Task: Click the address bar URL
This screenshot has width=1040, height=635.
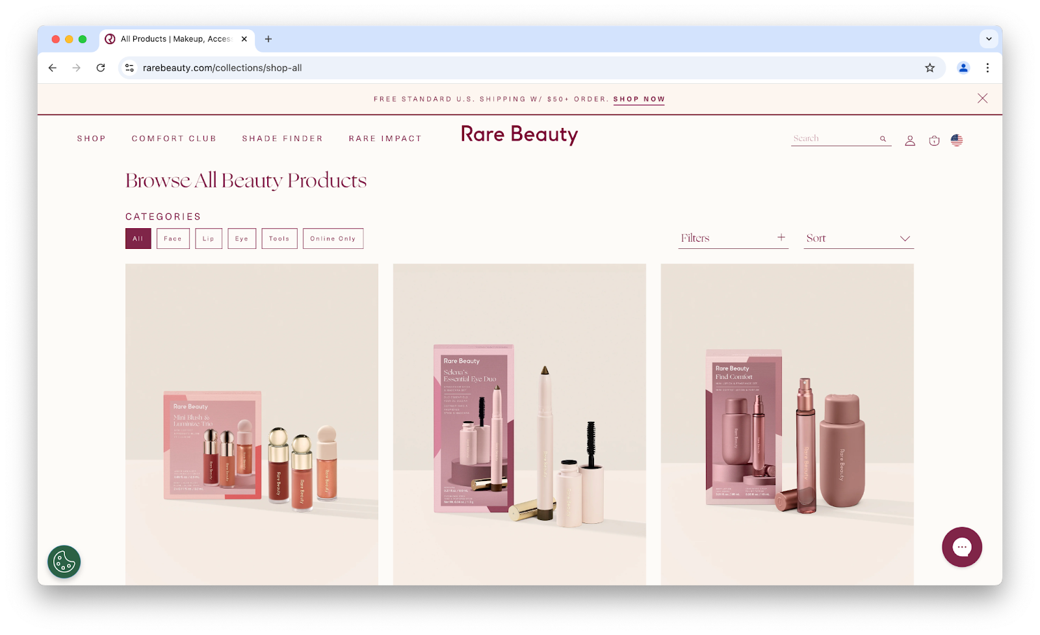Action: click(x=222, y=68)
